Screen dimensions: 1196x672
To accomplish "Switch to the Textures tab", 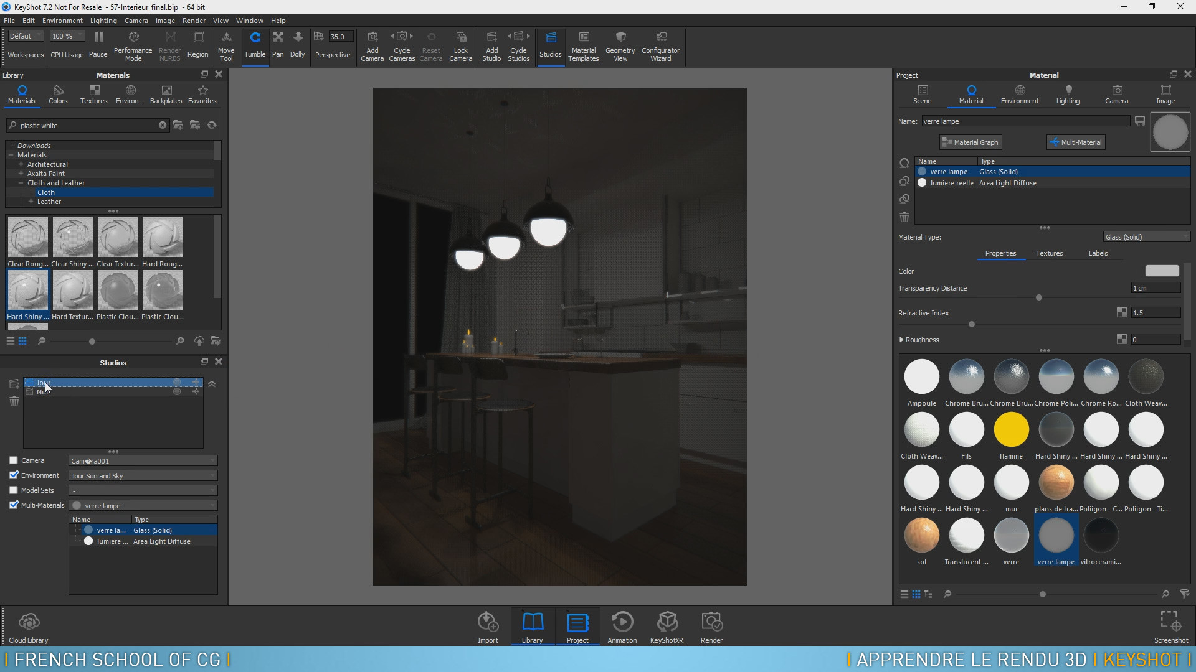I will coord(1049,253).
